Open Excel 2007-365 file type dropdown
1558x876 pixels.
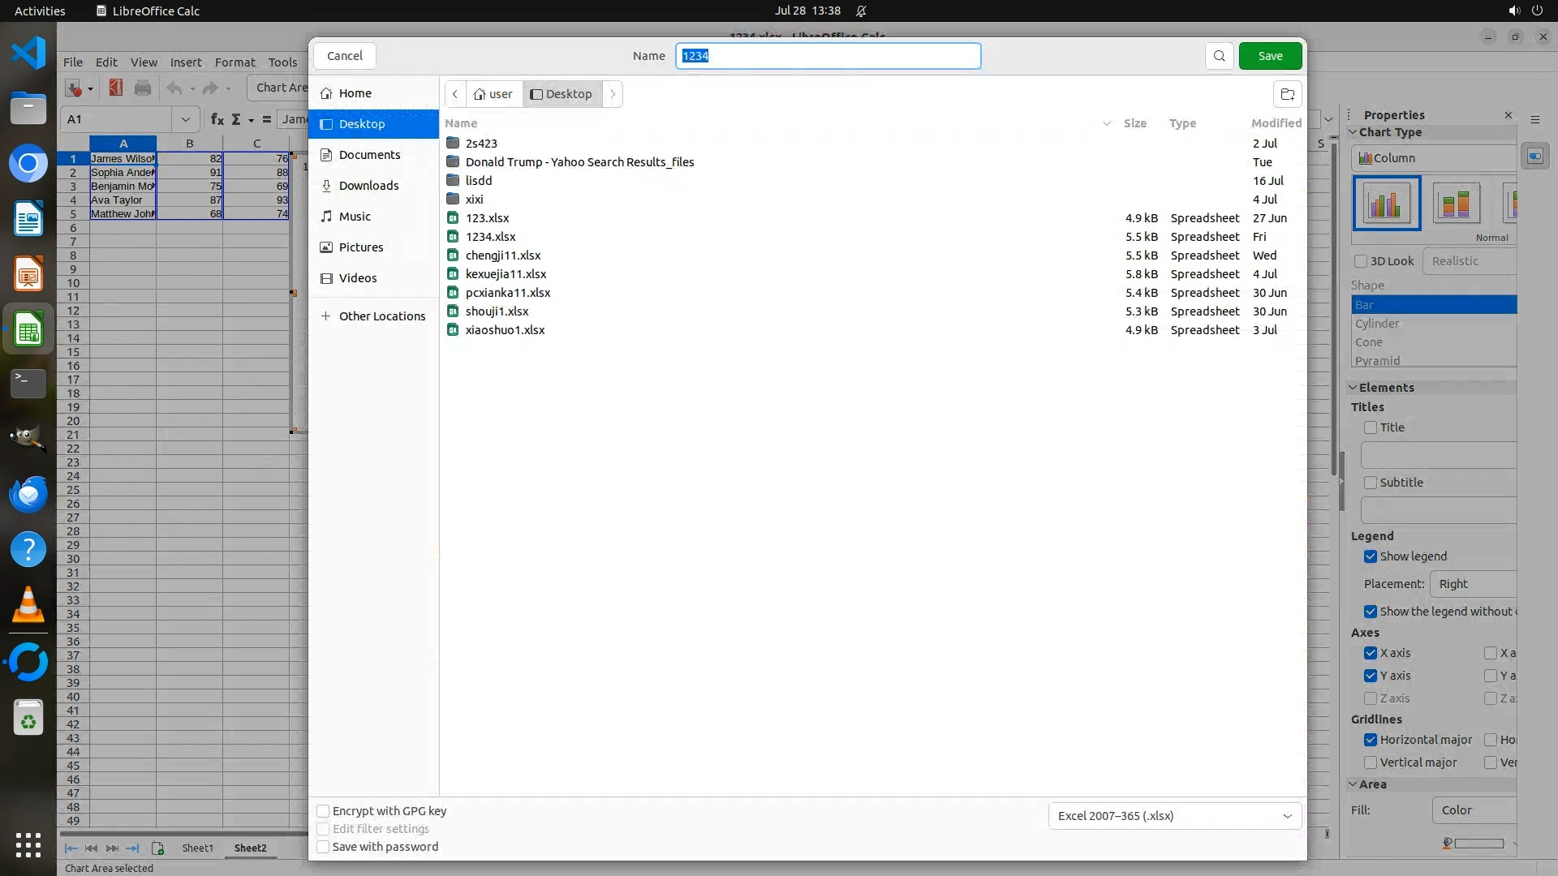[1174, 816]
